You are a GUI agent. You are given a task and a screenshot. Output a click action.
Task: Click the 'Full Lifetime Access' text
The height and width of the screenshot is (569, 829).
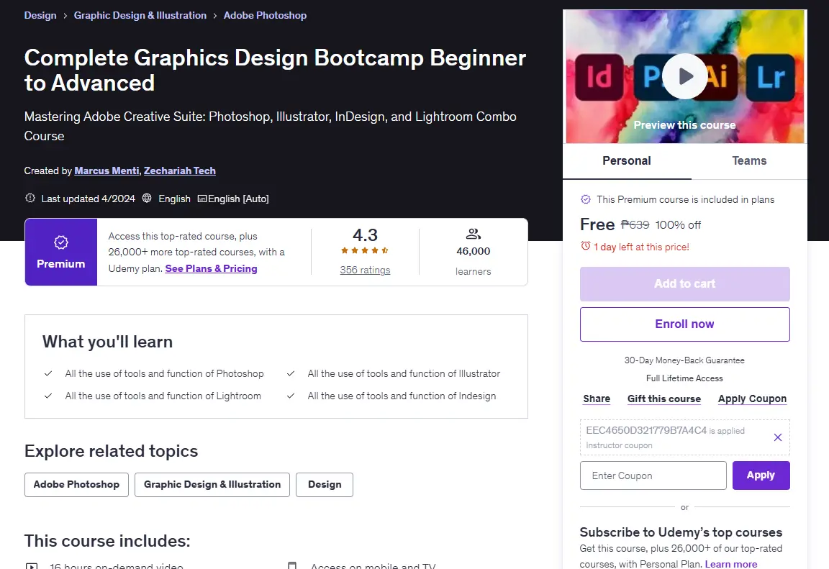(684, 378)
